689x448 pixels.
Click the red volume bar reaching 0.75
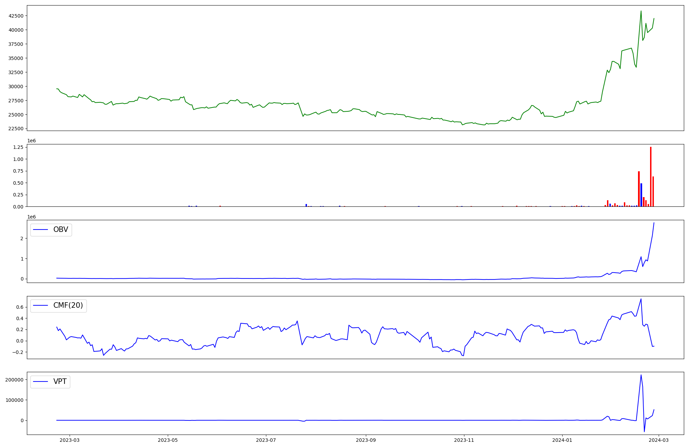tap(639, 190)
